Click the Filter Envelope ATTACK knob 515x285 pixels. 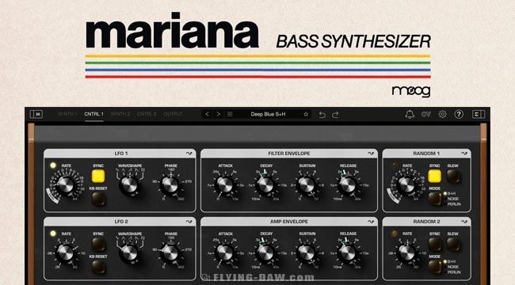(225, 185)
